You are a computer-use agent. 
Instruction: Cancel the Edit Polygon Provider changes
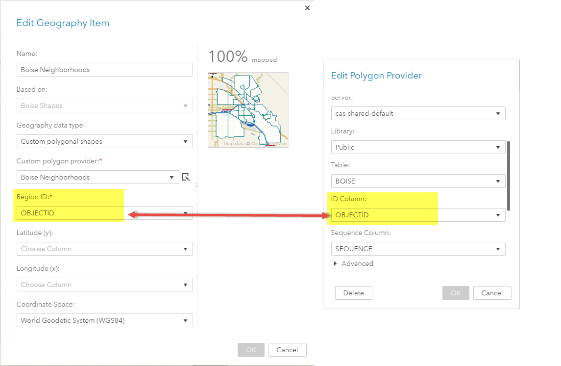(492, 292)
